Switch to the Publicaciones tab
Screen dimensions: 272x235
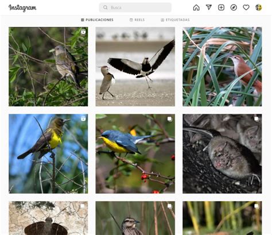pos(97,20)
